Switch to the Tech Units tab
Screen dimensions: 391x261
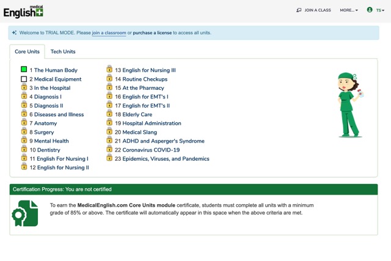[63, 52]
